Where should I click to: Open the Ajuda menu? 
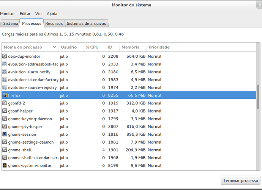tap(52, 14)
